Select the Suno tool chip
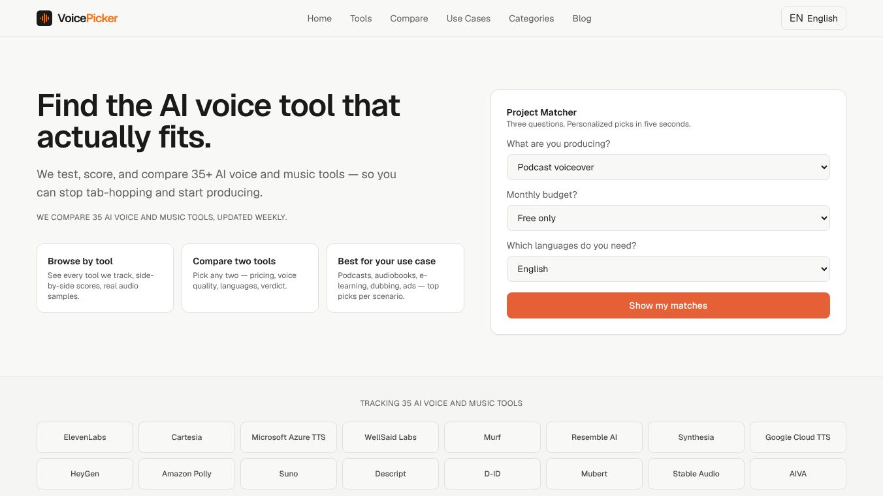Screen dimensions: 883x496 pyautogui.click(x=289, y=474)
